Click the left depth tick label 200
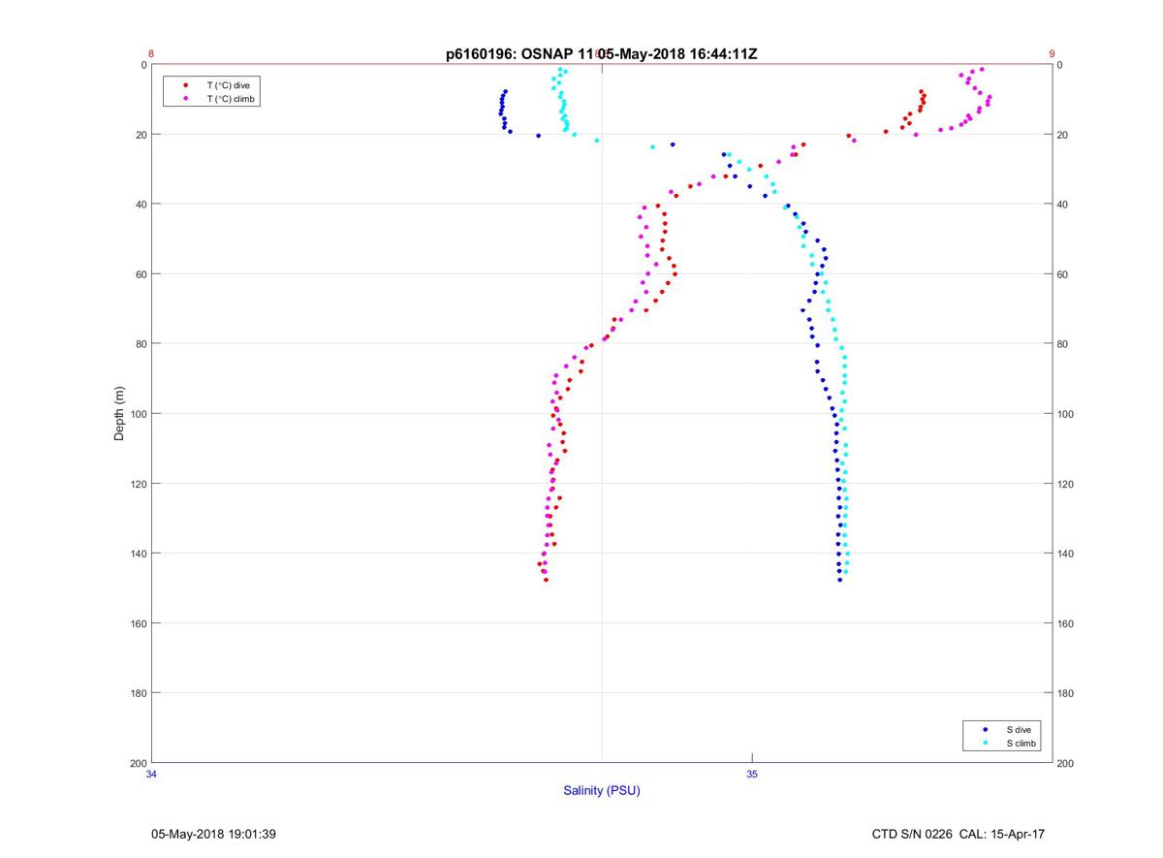 (x=138, y=763)
